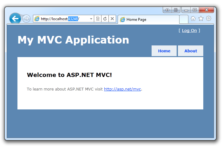Maximize the browser window
The height and width of the screenshot is (146, 222).
[195, 10]
